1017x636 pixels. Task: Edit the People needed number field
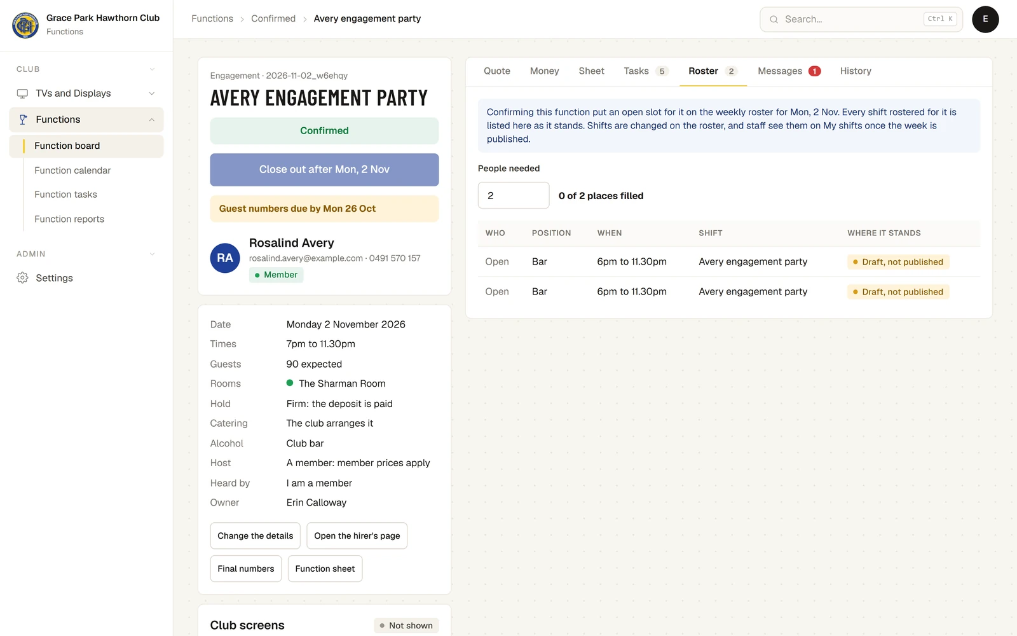pos(514,195)
